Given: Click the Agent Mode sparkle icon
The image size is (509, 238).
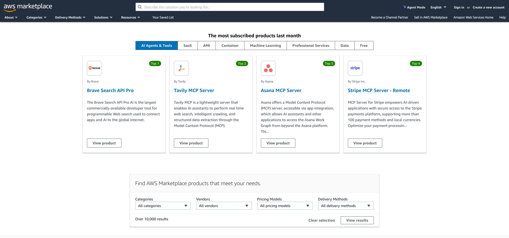Looking at the screenshot, I should pyautogui.click(x=405, y=7).
